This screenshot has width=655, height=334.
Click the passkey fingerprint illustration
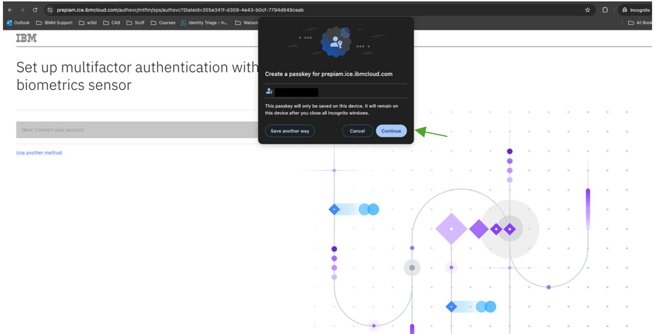tap(336, 42)
